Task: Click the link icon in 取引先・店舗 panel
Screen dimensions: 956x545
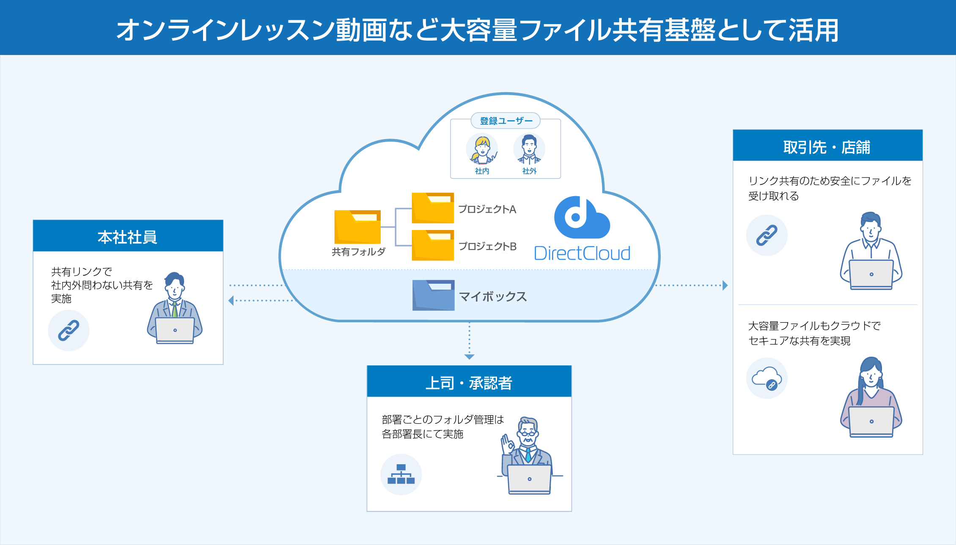Action: (767, 235)
